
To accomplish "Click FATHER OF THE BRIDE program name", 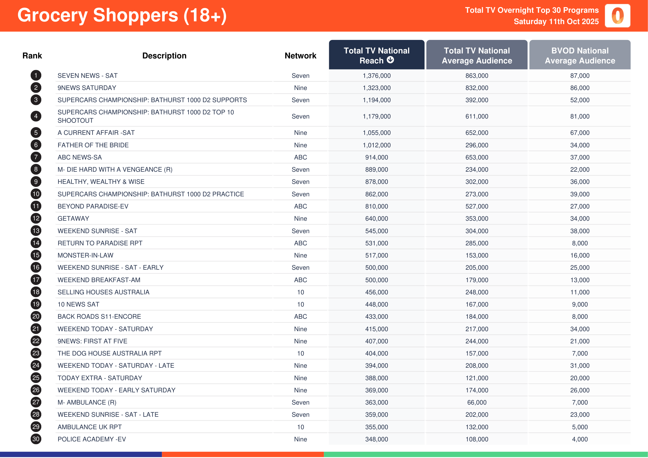I will (93, 145).
